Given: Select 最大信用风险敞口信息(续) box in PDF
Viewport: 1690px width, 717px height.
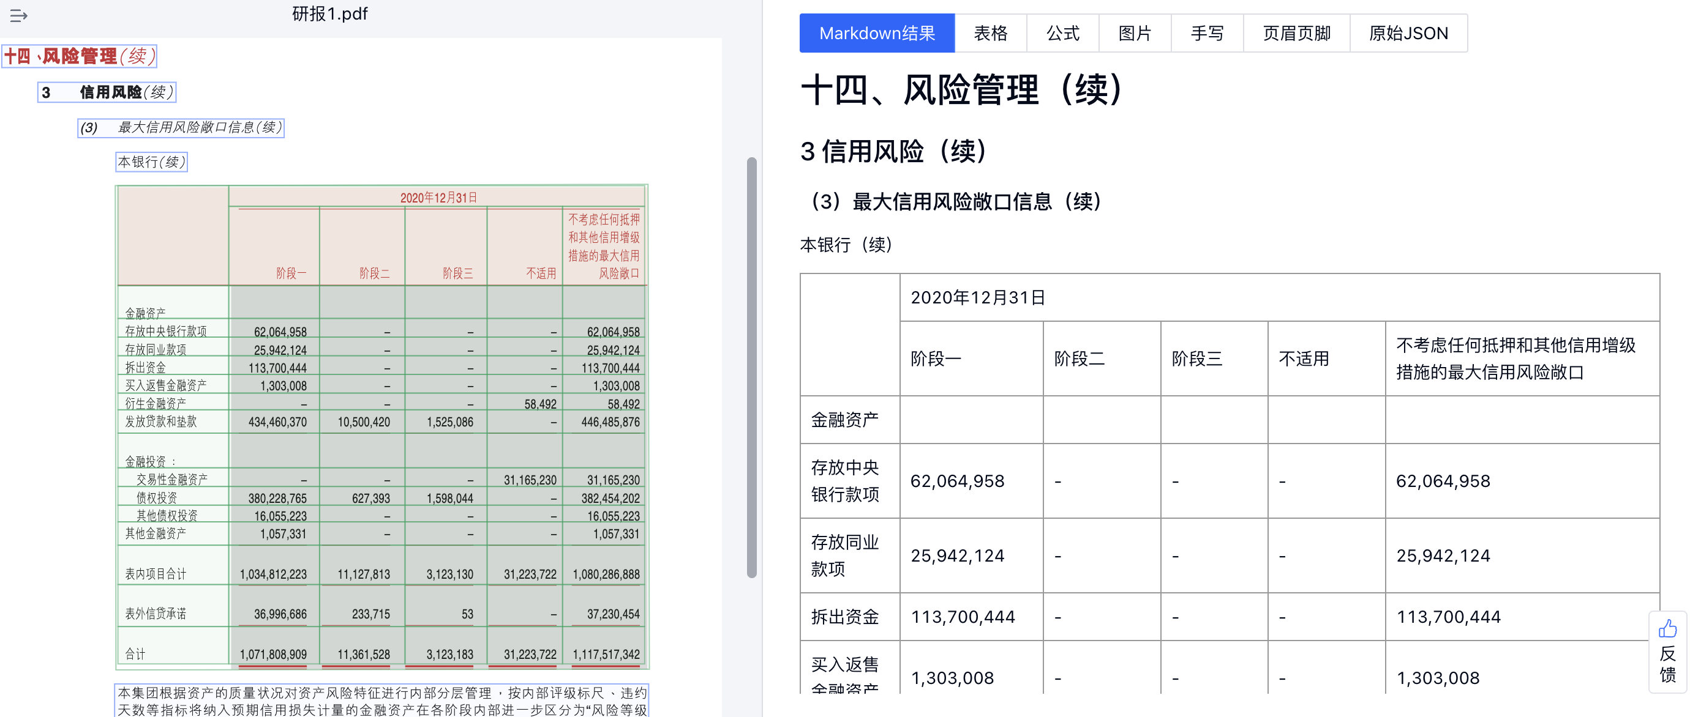Looking at the screenshot, I should click(x=181, y=127).
